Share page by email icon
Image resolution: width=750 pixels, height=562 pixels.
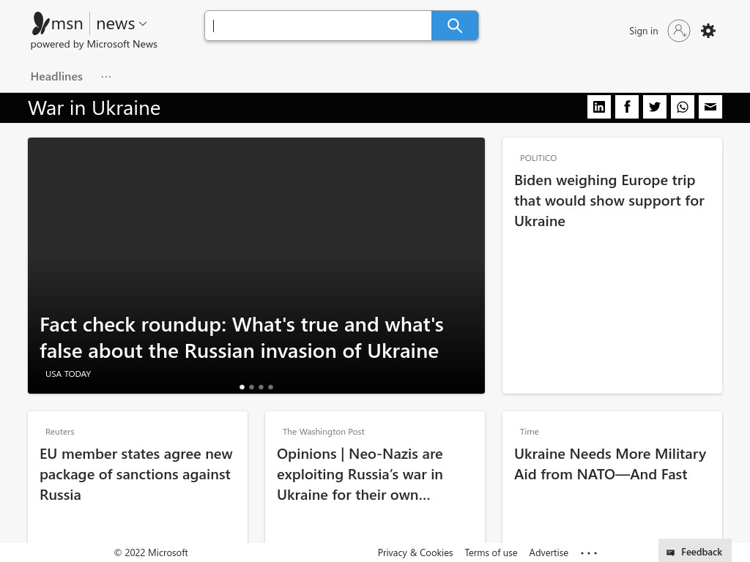pos(710,107)
